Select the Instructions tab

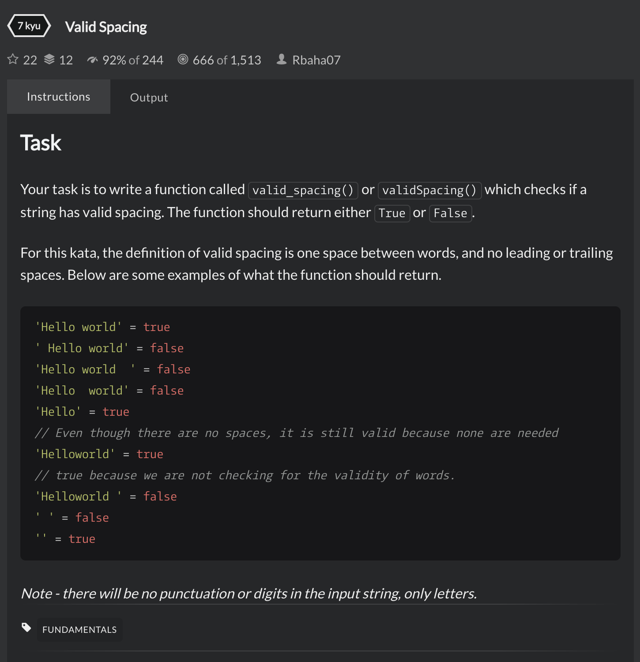click(x=58, y=97)
